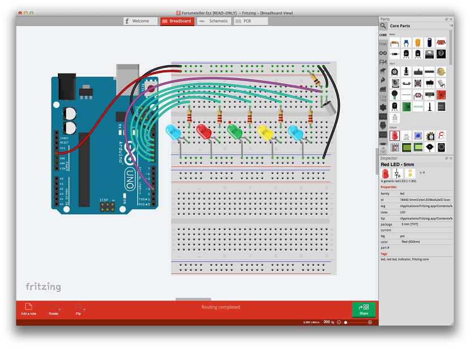Viewport: 470px width, 348px height.
Task: Select the tilt sensor component on breadboard
Action: coord(328,108)
